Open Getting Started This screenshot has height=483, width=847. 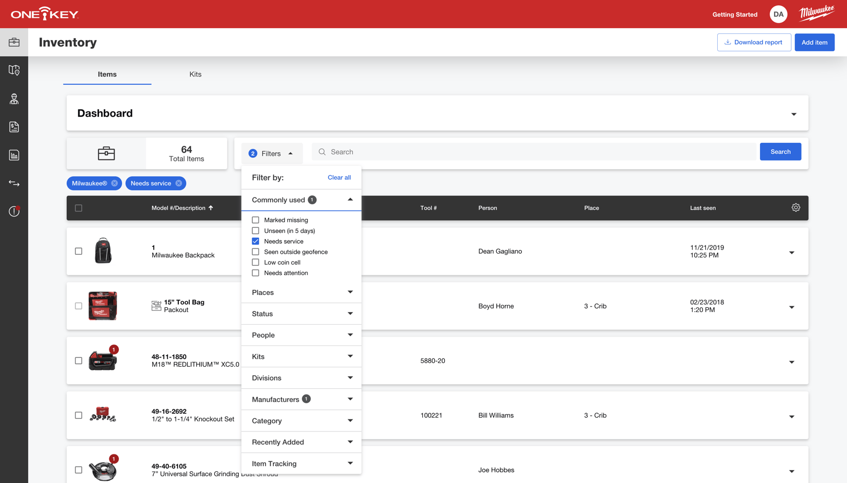tap(735, 14)
